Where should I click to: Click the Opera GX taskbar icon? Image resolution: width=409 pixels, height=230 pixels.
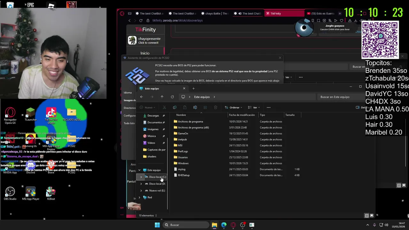click(x=233, y=225)
